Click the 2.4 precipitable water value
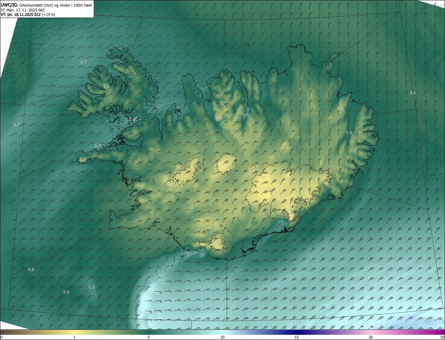Screen dimensions: 445x340 coord(218,119)
